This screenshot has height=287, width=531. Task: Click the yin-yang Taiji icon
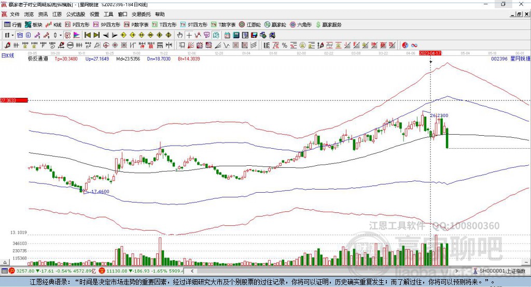point(406,45)
